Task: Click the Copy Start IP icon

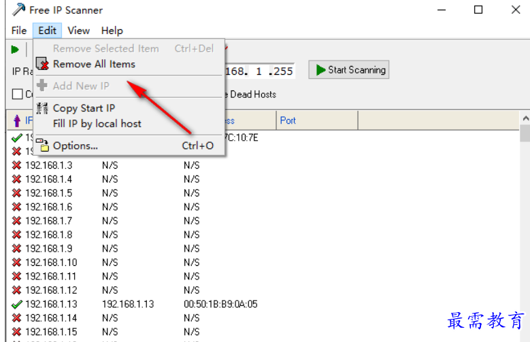Action: click(42, 108)
